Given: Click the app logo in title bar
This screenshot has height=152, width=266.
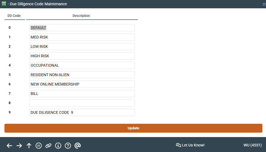Looking at the screenshot, I should click(x=4, y=4).
